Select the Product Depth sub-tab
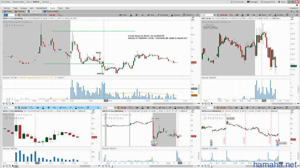The height and width of the screenshot is (168, 300). tap(51, 12)
